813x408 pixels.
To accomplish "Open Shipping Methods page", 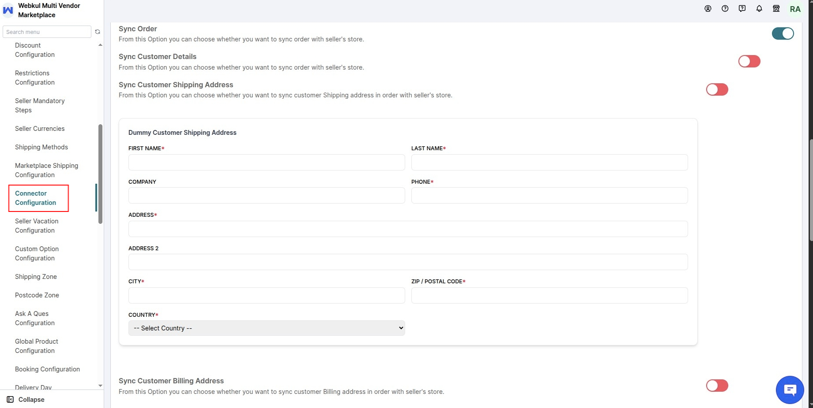I will pos(41,147).
